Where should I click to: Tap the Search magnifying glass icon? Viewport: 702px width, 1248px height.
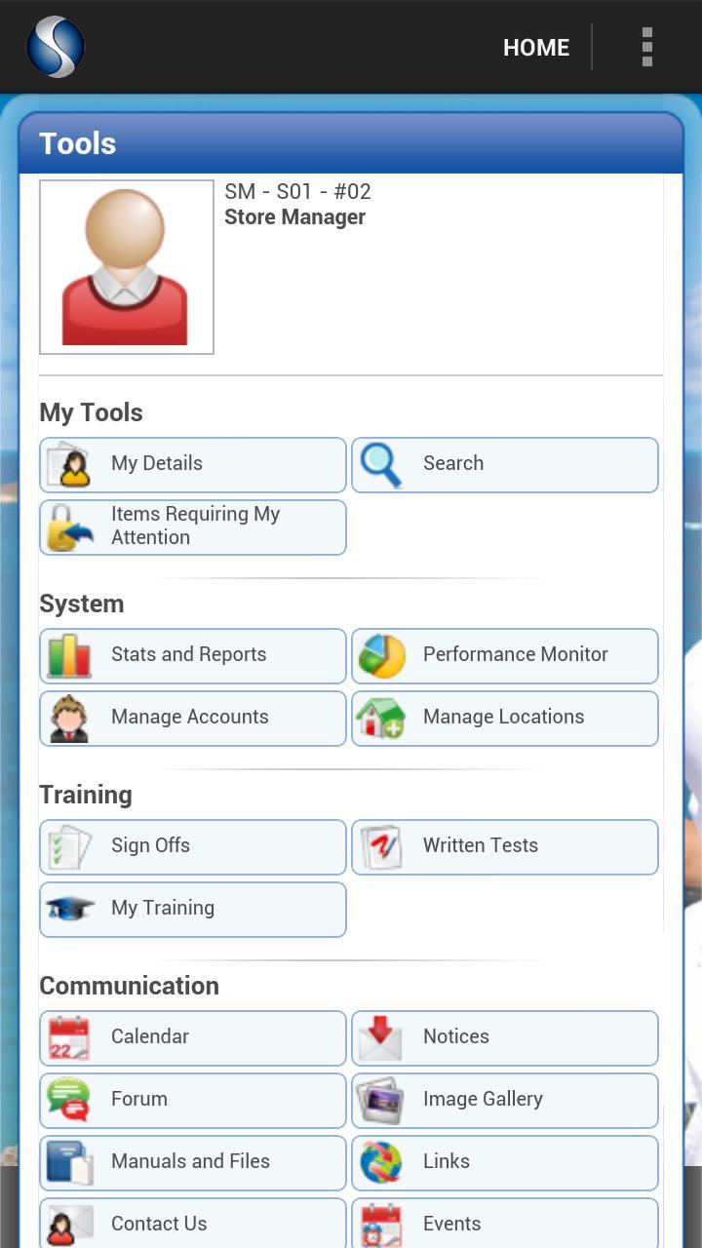(x=381, y=465)
